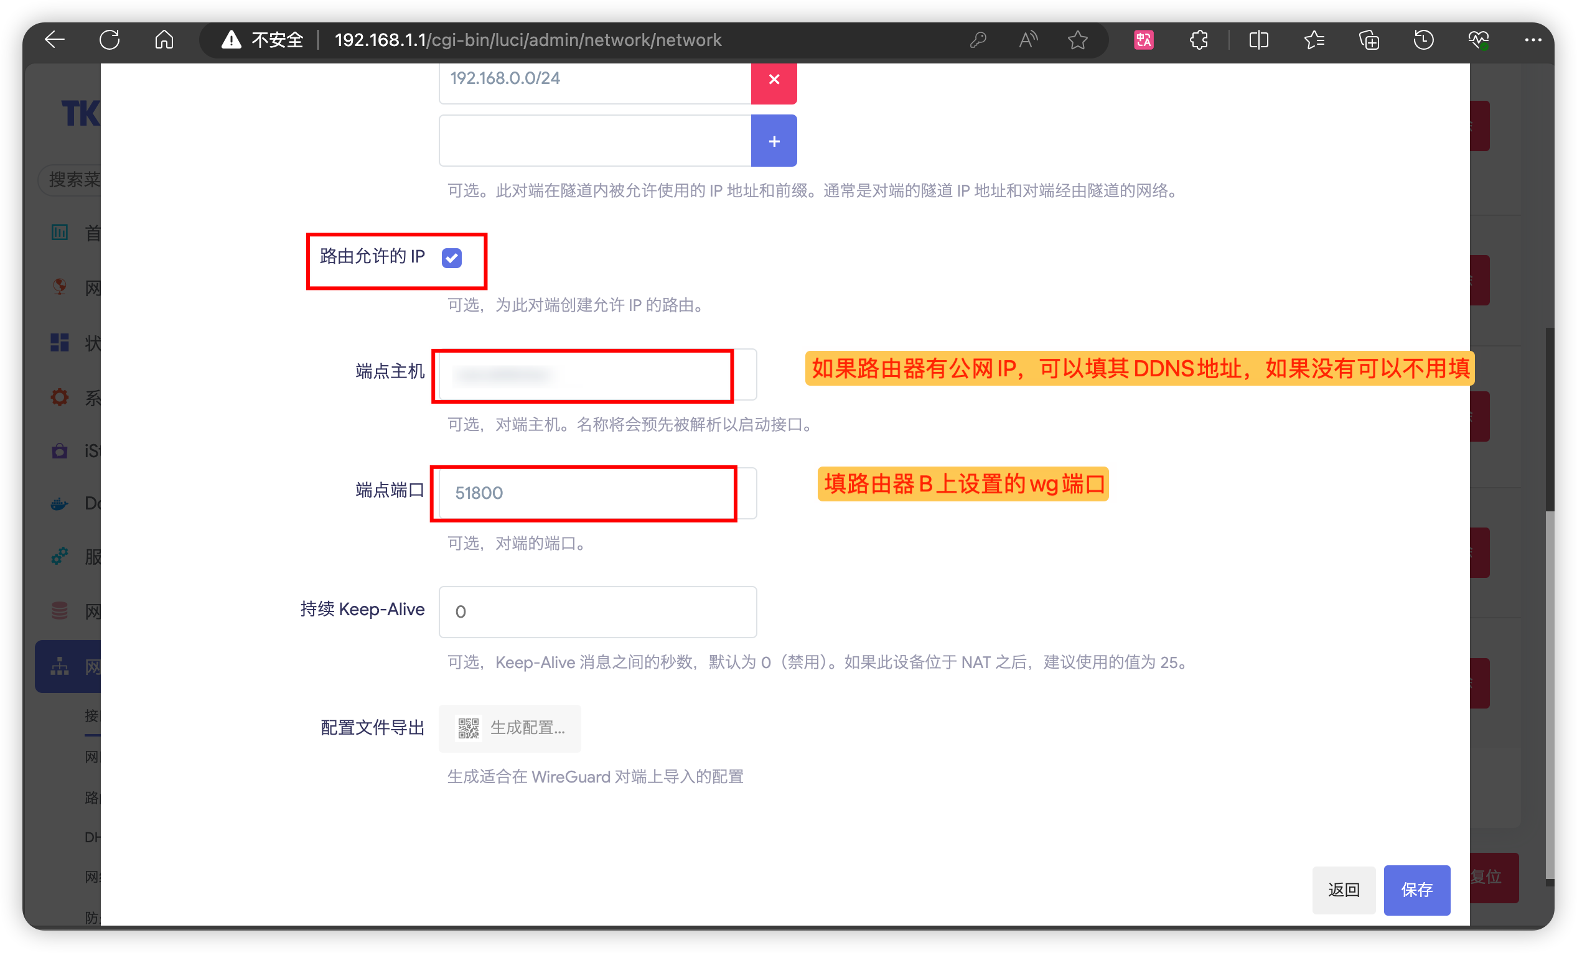Open the translate extension icon
1577x953 pixels.
coord(1144,40)
